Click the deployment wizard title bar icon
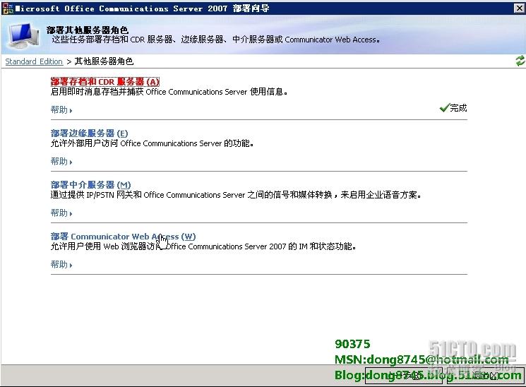 click(x=7, y=8)
